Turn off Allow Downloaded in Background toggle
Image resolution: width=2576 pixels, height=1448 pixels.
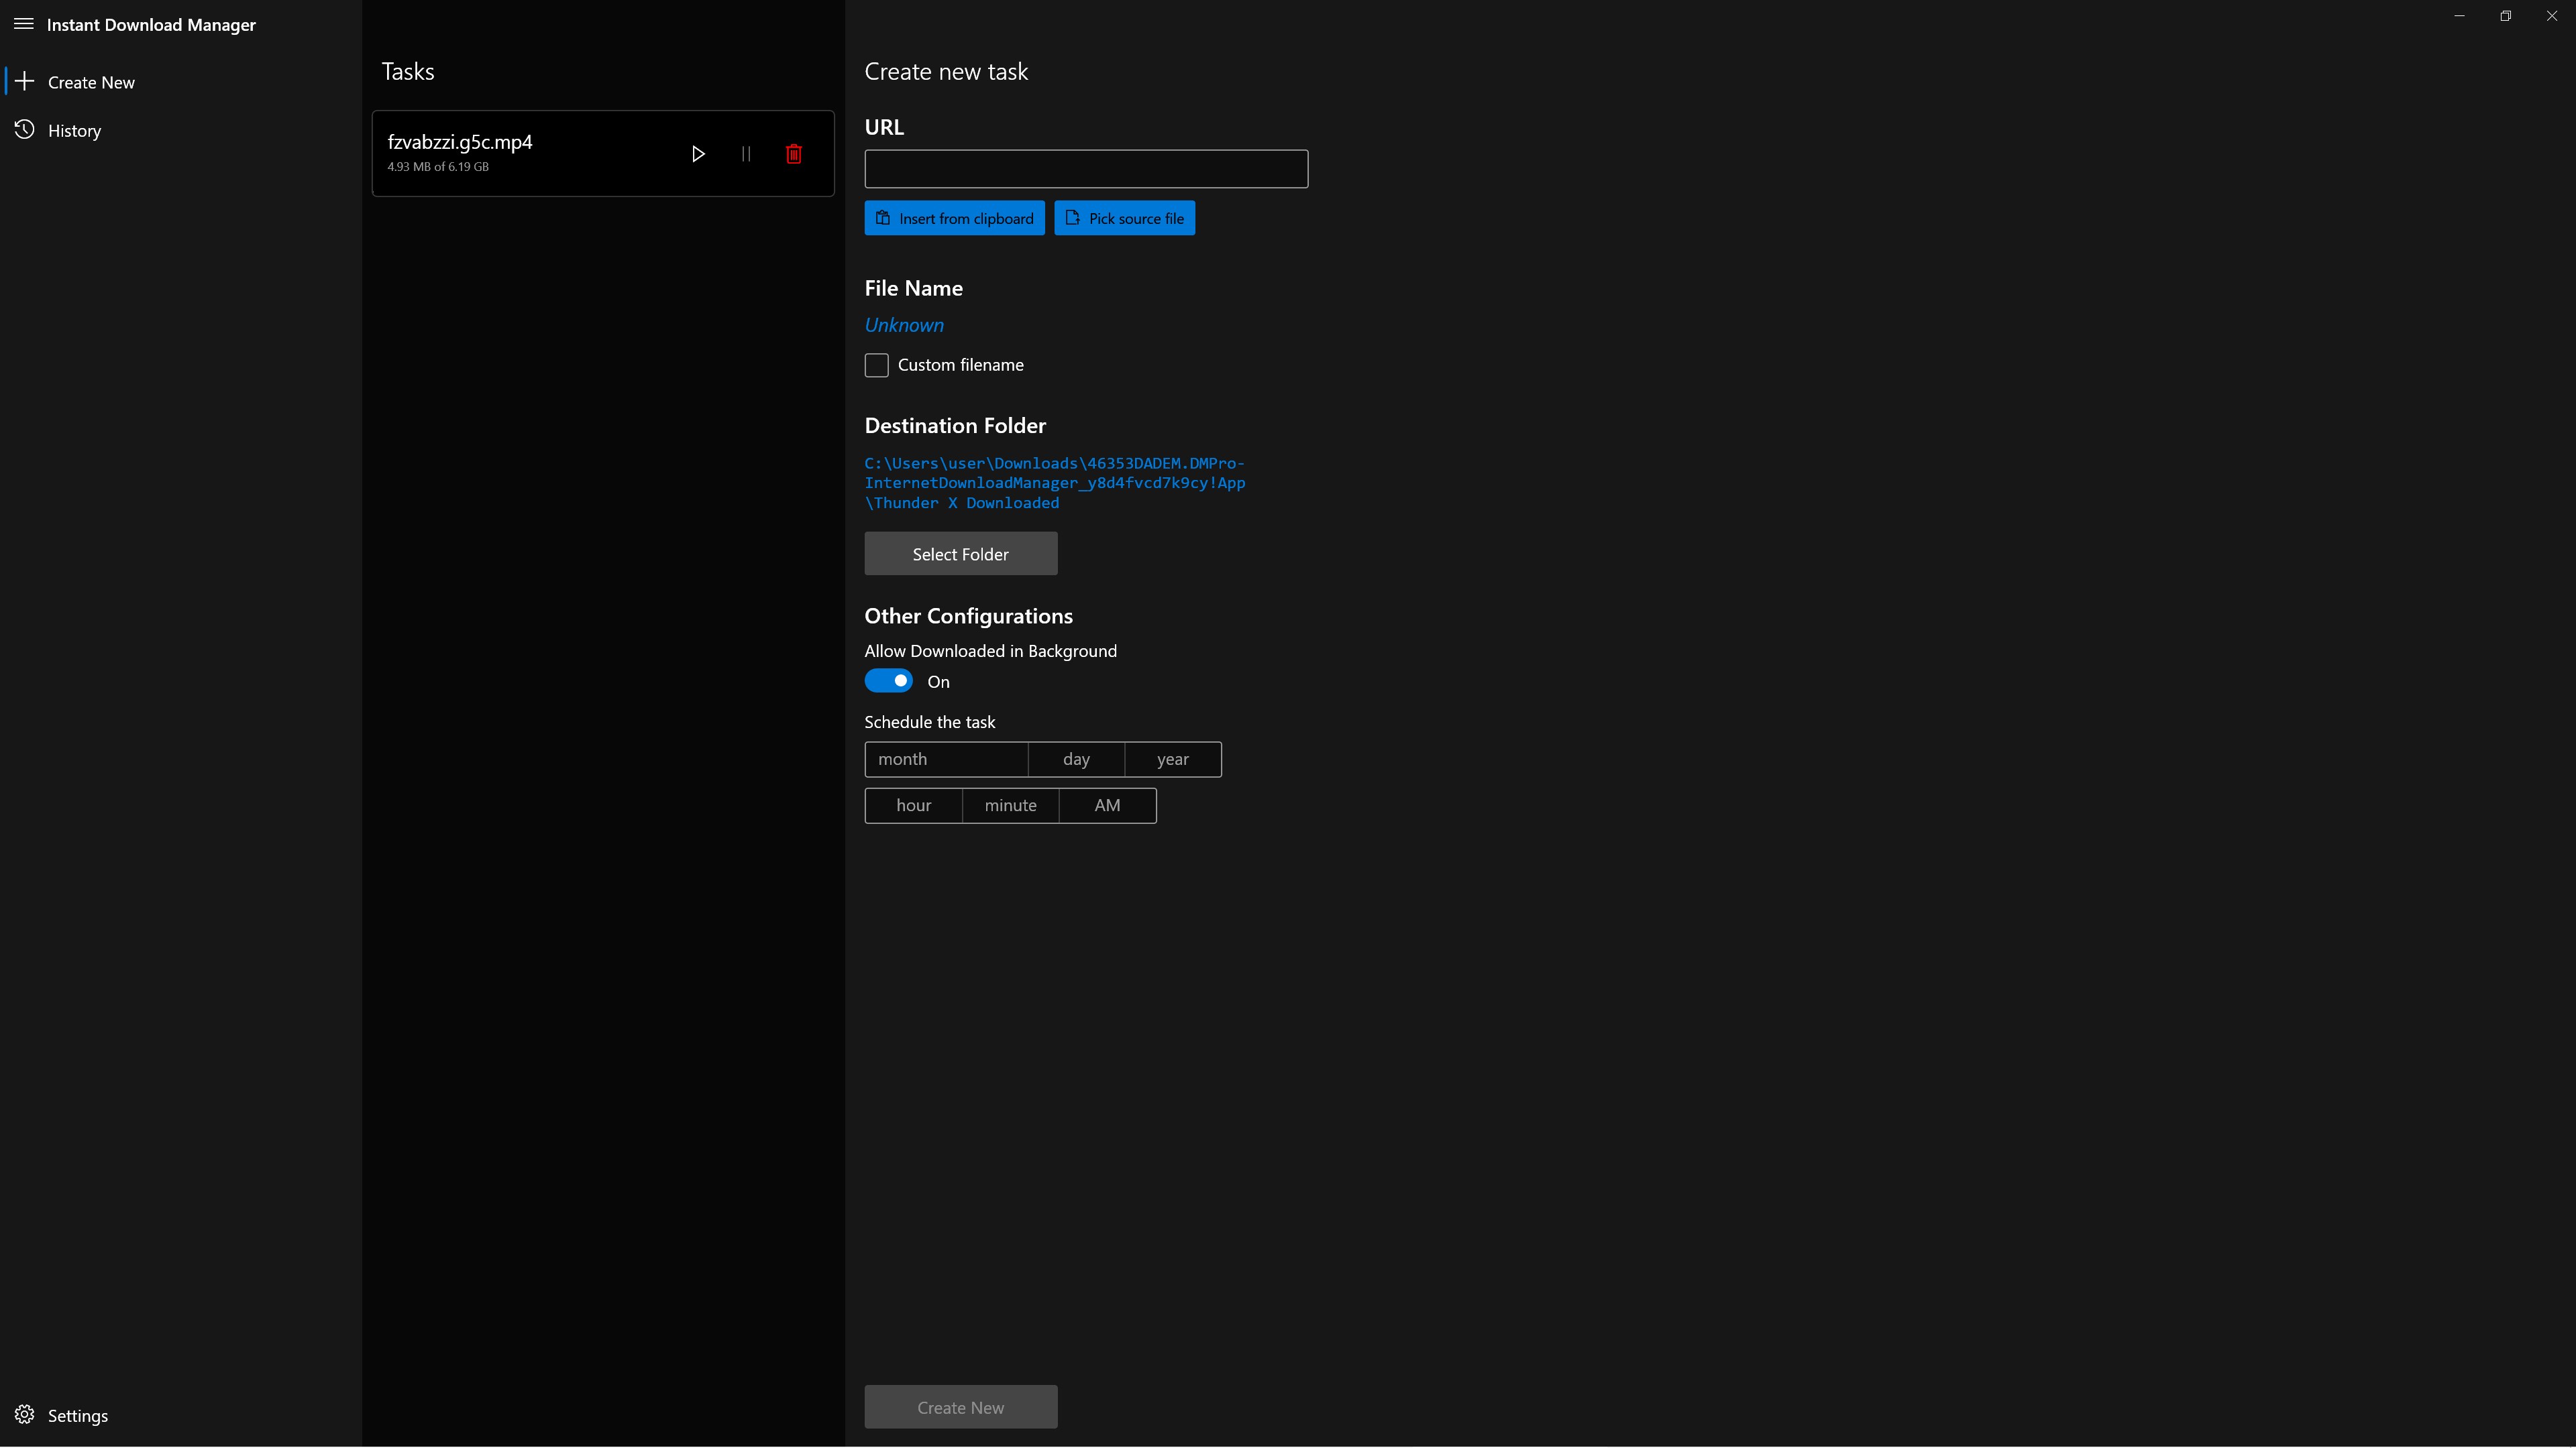pyautogui.click(x=888, y=680)
